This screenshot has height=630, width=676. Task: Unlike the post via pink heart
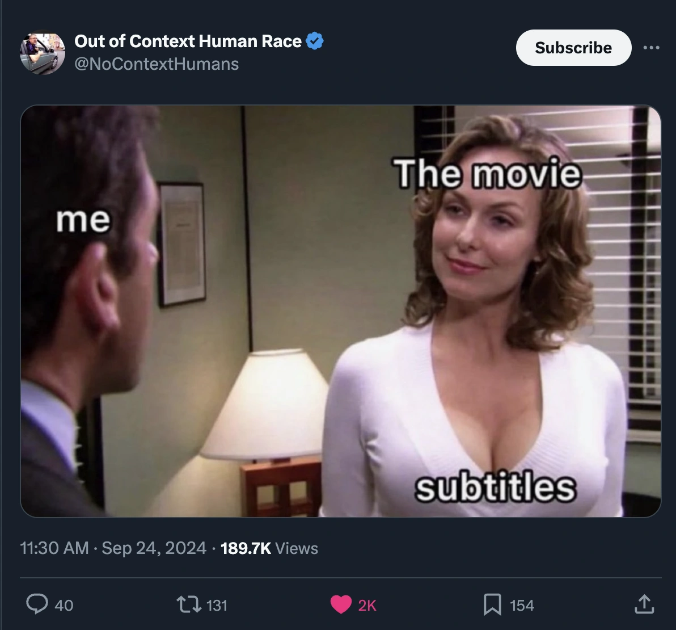pos(341,604)
